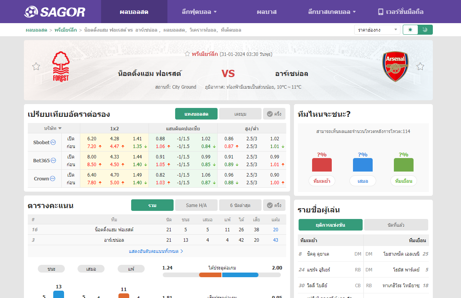The height and width of the screenshot is (298, 461).
Task: Open Nottingham Forest club crest
Action: tap(61, 67)
